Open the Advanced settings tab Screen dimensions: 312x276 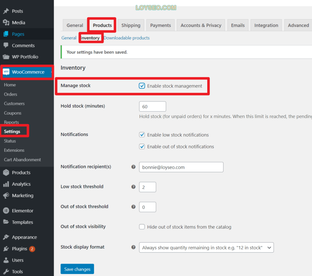(298, 25)
